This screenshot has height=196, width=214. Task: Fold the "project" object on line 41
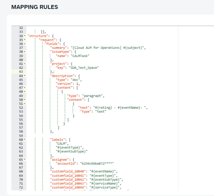[x=24, y=64]
